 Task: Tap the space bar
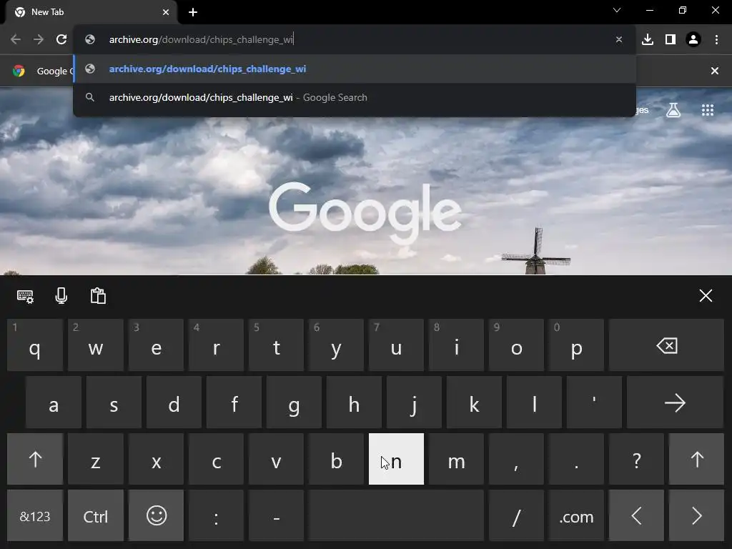coord(396,516)
